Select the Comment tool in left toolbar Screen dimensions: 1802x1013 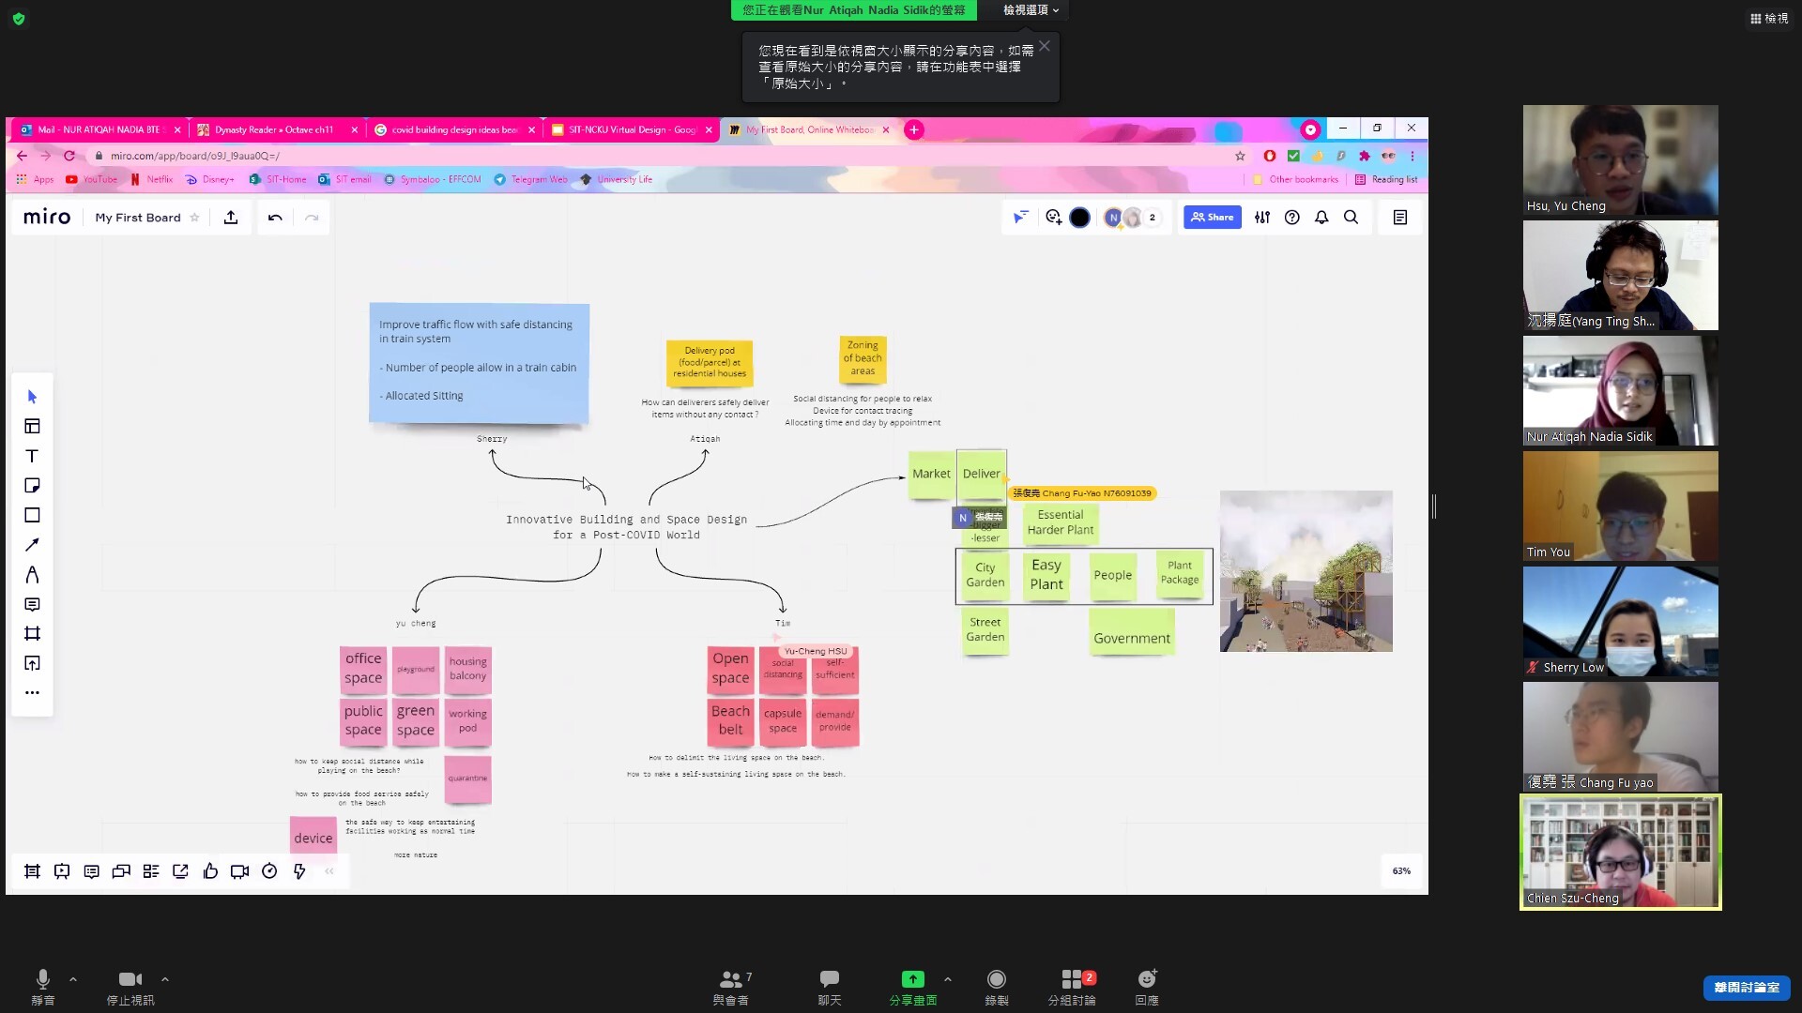click(32, 604)
